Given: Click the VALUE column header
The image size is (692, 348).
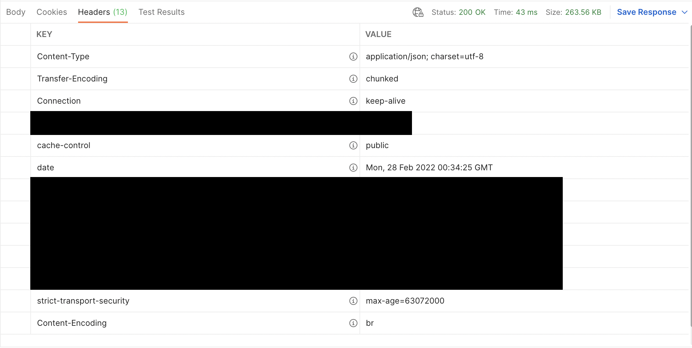Looking at the screenshot, I should tap(378, 34).
